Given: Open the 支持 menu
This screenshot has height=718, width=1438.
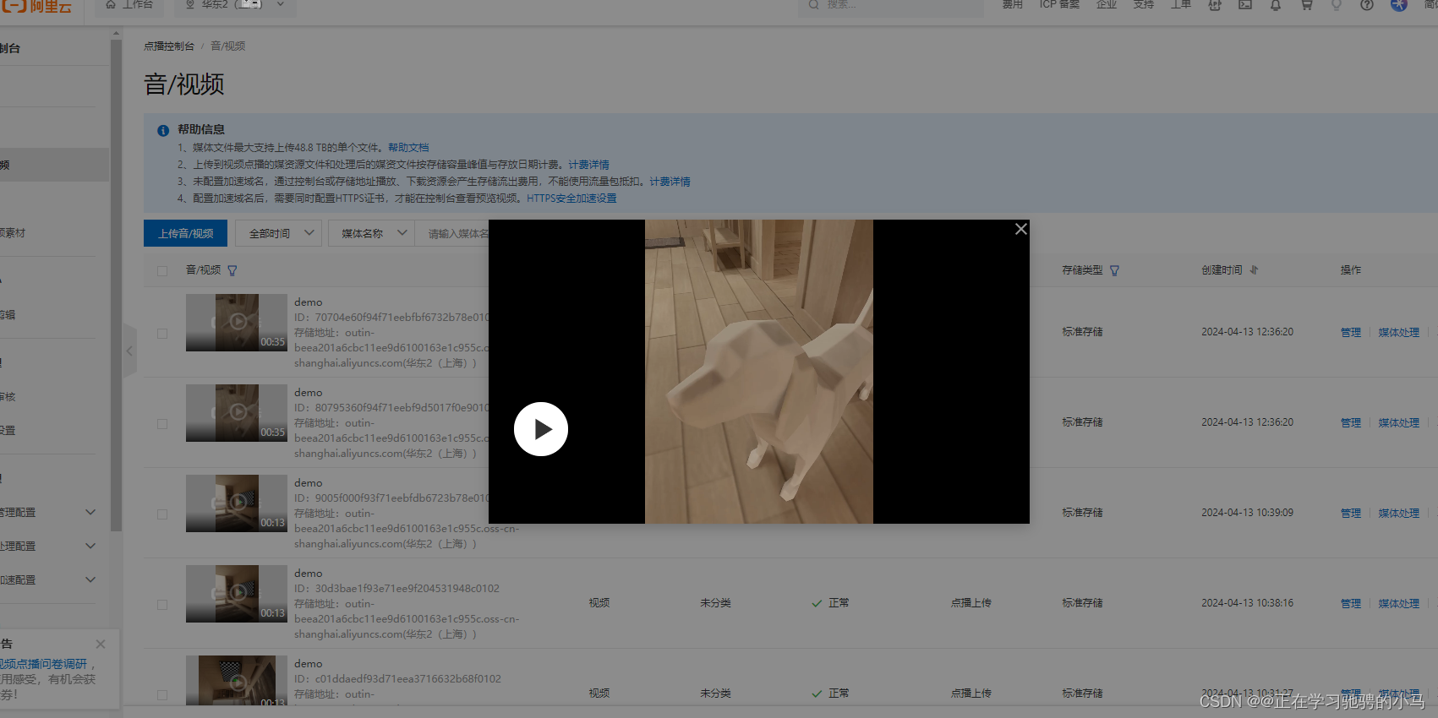Looking at the screenshot, I should tap(1143, 4).
